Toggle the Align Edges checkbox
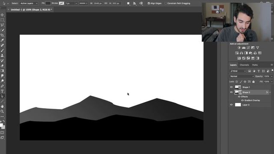 point(149,3)
